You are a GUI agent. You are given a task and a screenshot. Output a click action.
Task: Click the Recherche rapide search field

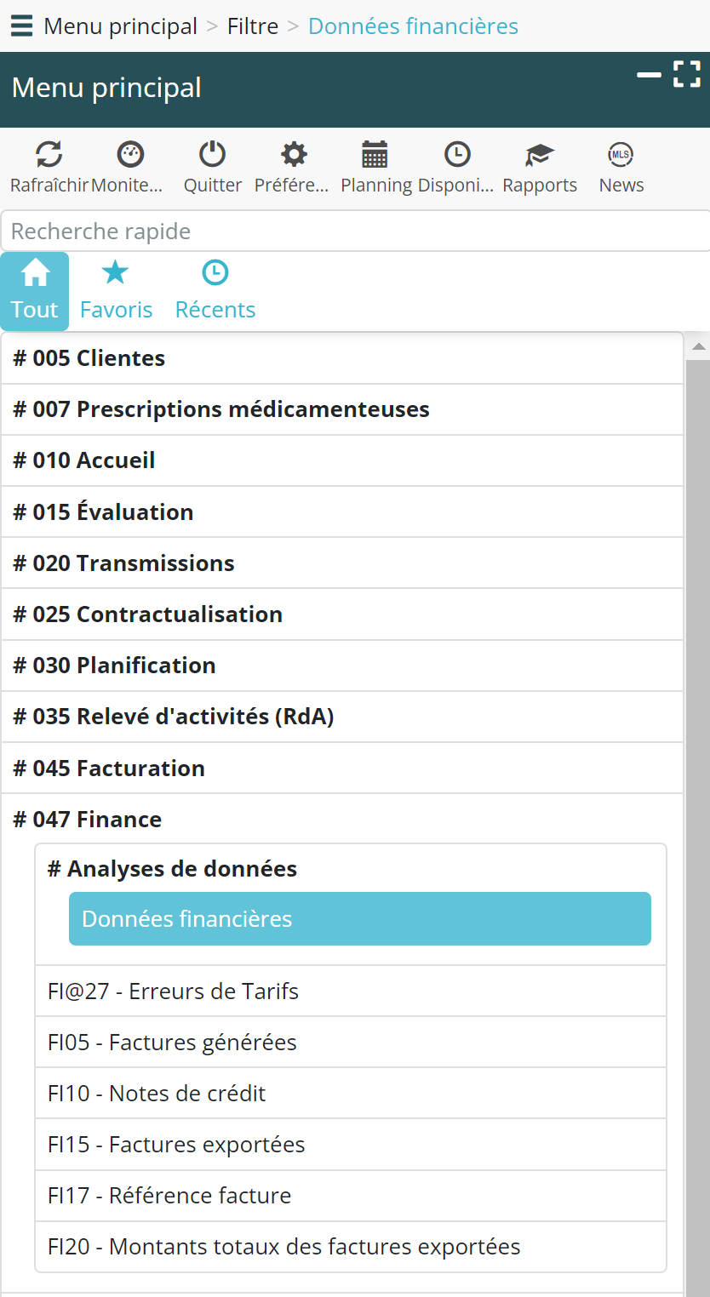click(354, 231)
